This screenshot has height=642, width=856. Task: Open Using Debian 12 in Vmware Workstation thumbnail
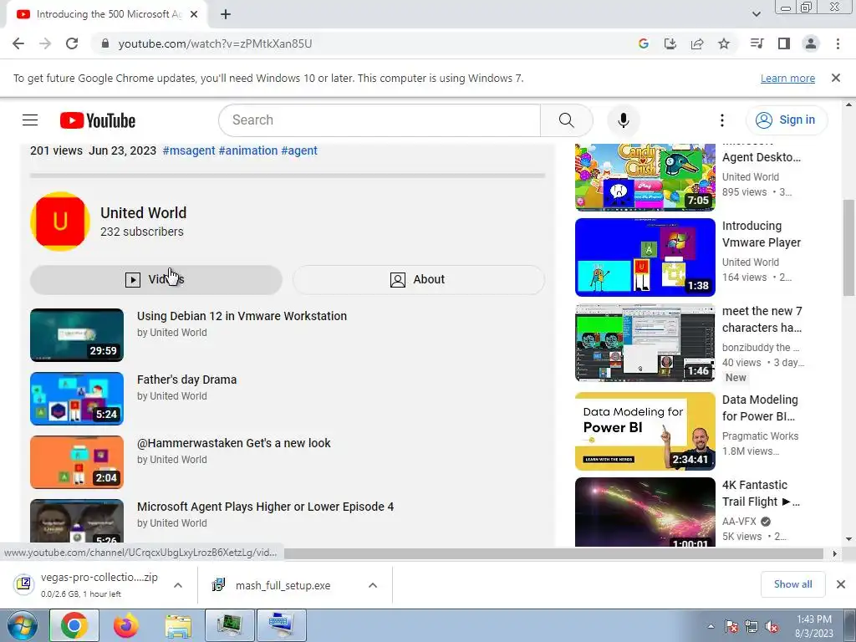point(77,335)
